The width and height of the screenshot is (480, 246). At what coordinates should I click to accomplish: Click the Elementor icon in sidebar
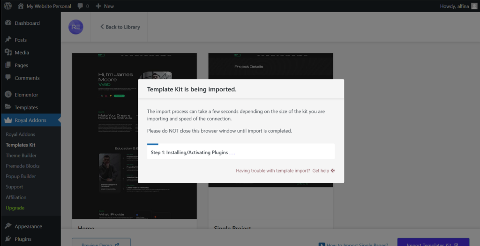click(8, 95)
